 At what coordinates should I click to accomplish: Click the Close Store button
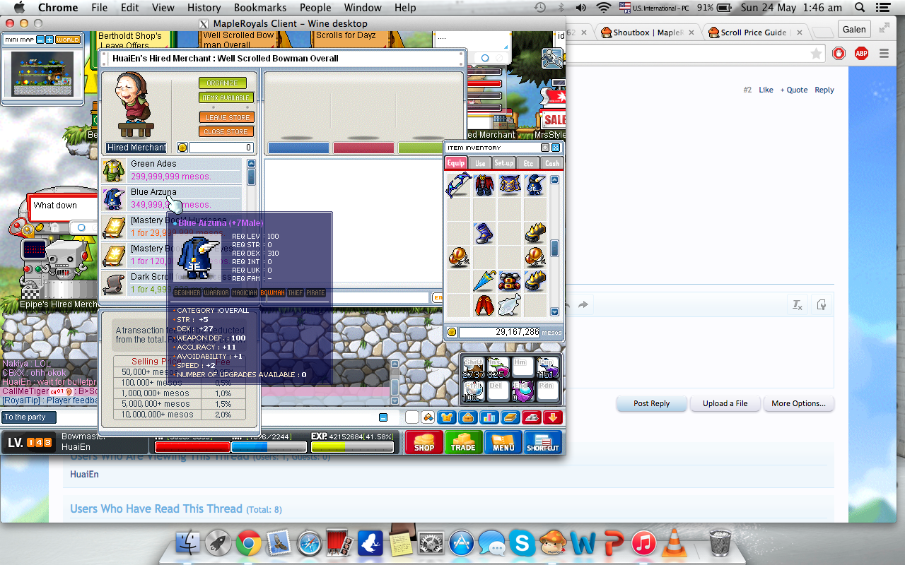point(226,131)
